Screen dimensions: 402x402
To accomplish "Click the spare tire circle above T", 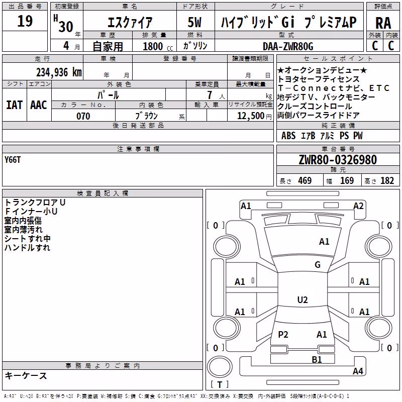I will coord(220,367).
